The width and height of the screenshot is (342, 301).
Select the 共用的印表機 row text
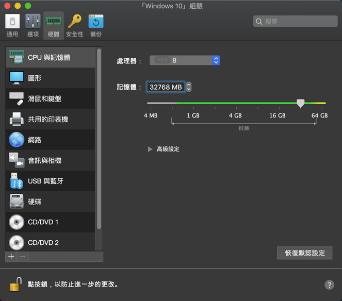click(48, 119)
